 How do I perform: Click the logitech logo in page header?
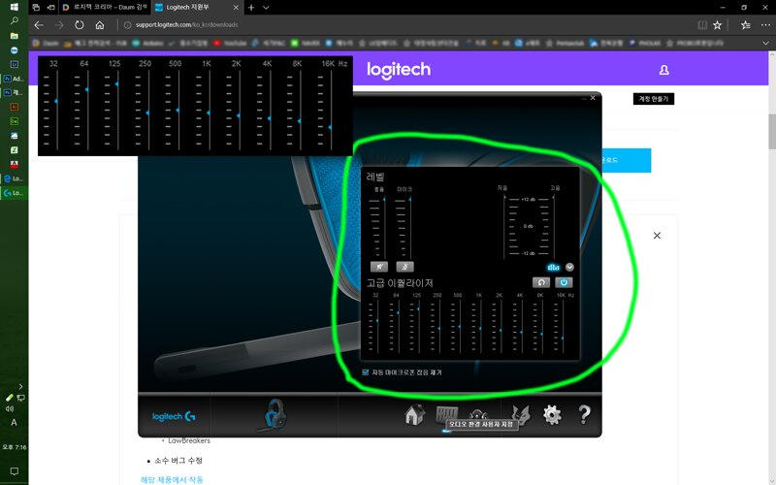[x=399, y=70]
